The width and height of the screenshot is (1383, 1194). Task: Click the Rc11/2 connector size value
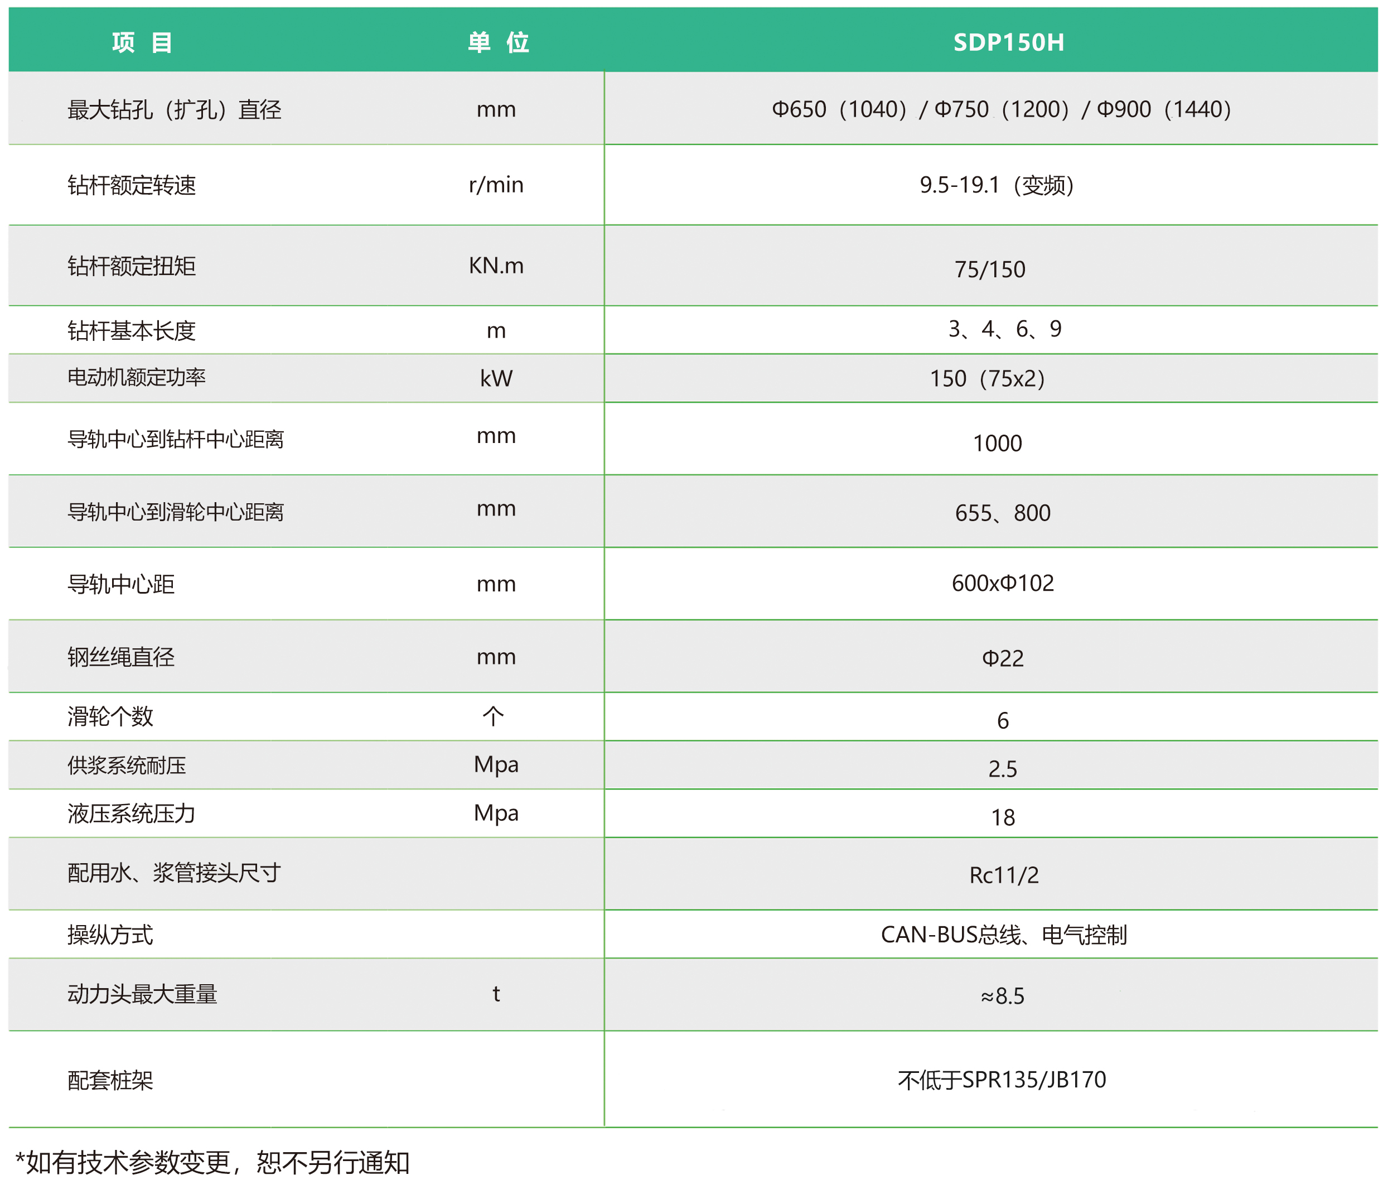pos(1004,875)
